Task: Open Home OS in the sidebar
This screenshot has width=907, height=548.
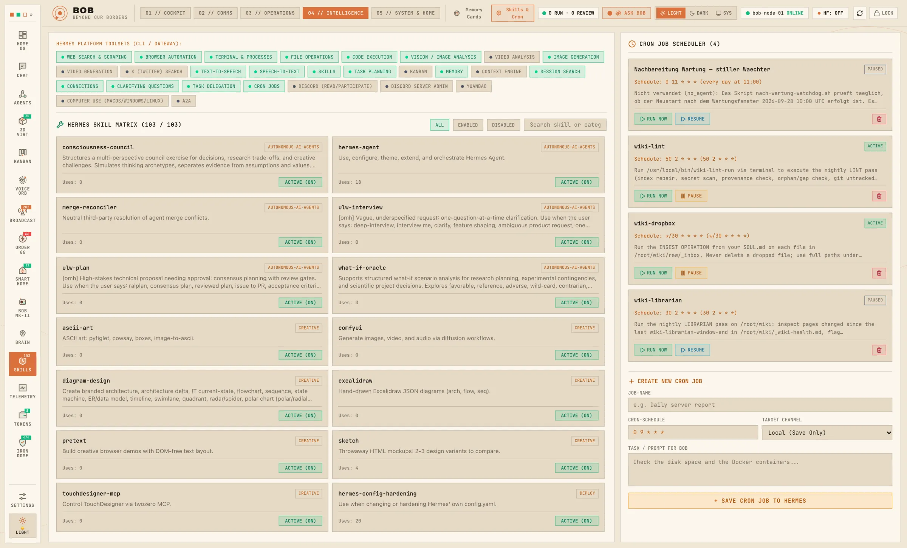Action: 22,40
